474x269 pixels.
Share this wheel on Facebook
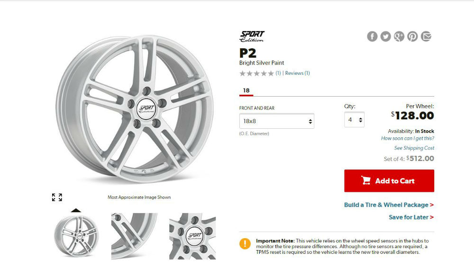point(372,36)
